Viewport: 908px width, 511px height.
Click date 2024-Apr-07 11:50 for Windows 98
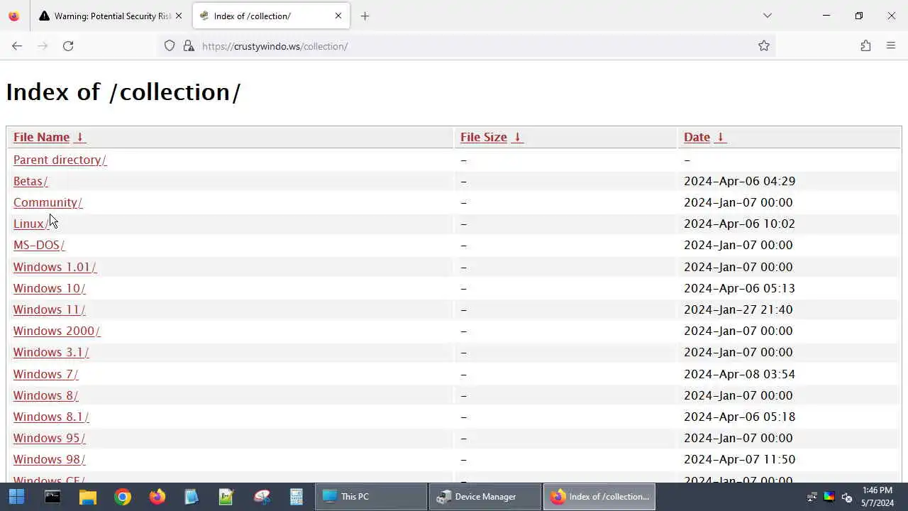pos(739,459)
